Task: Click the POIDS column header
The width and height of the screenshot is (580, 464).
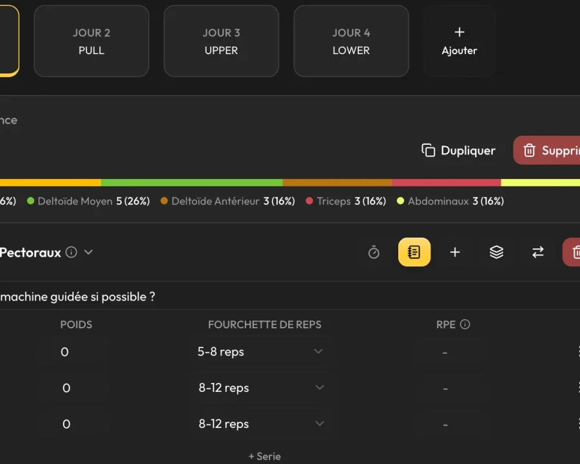Action: click(x=76, y=324)
